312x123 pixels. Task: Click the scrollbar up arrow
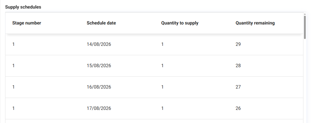305,14
